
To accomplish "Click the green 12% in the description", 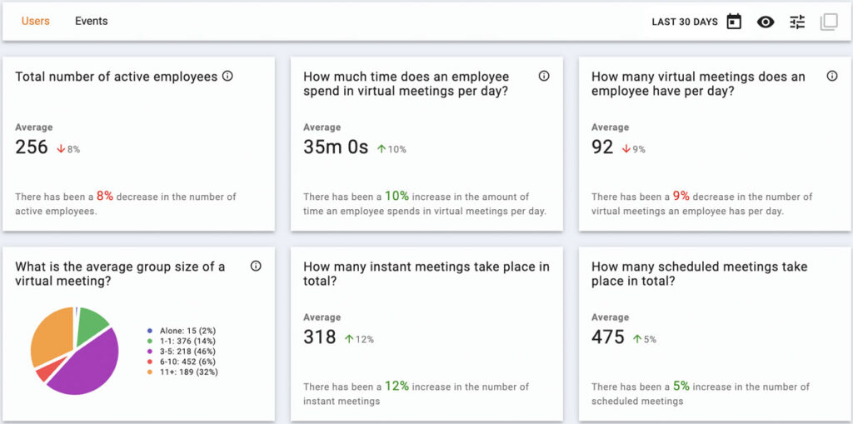I will pos(397,387).
